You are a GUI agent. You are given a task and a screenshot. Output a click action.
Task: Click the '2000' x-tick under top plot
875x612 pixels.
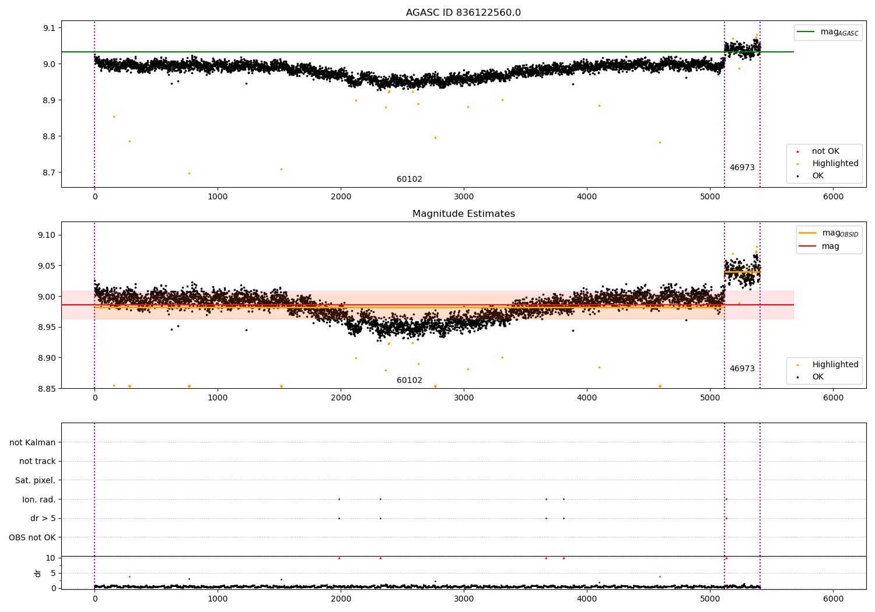(341, 197)
